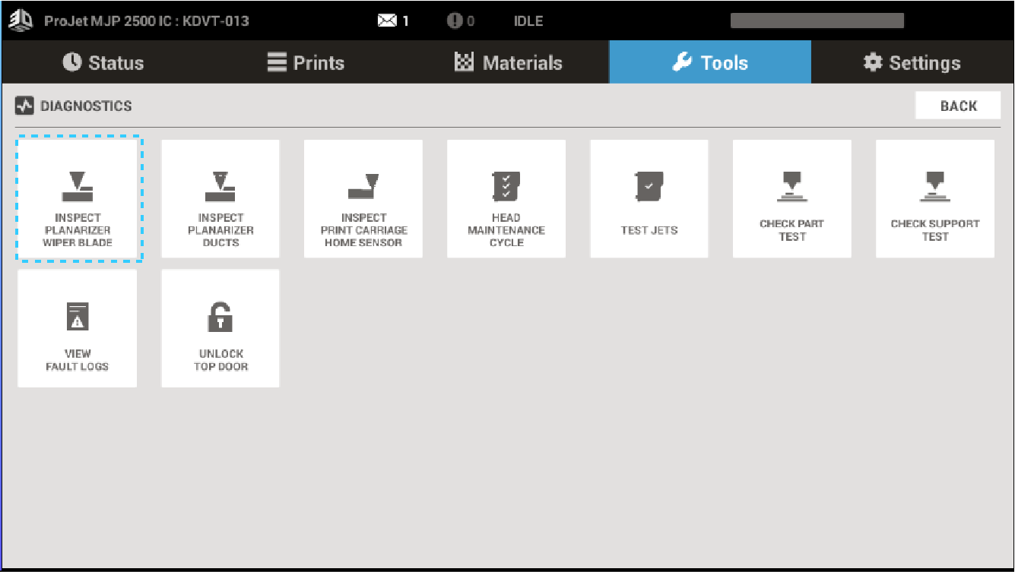The height and width of the screenshot is (572, 1015).
Task: Open Inspect Print Carriage Home Sensor
Action: (x=363, y=199)
